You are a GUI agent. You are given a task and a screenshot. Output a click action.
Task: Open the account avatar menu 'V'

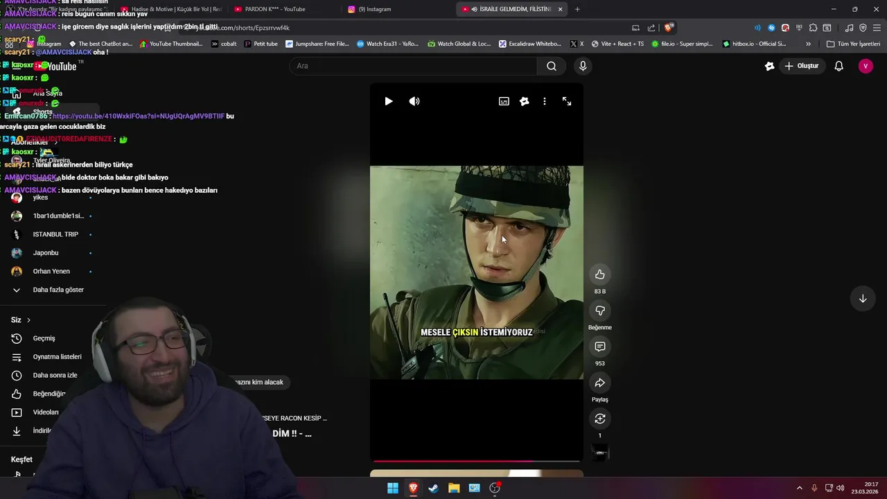tap(866, 66)
